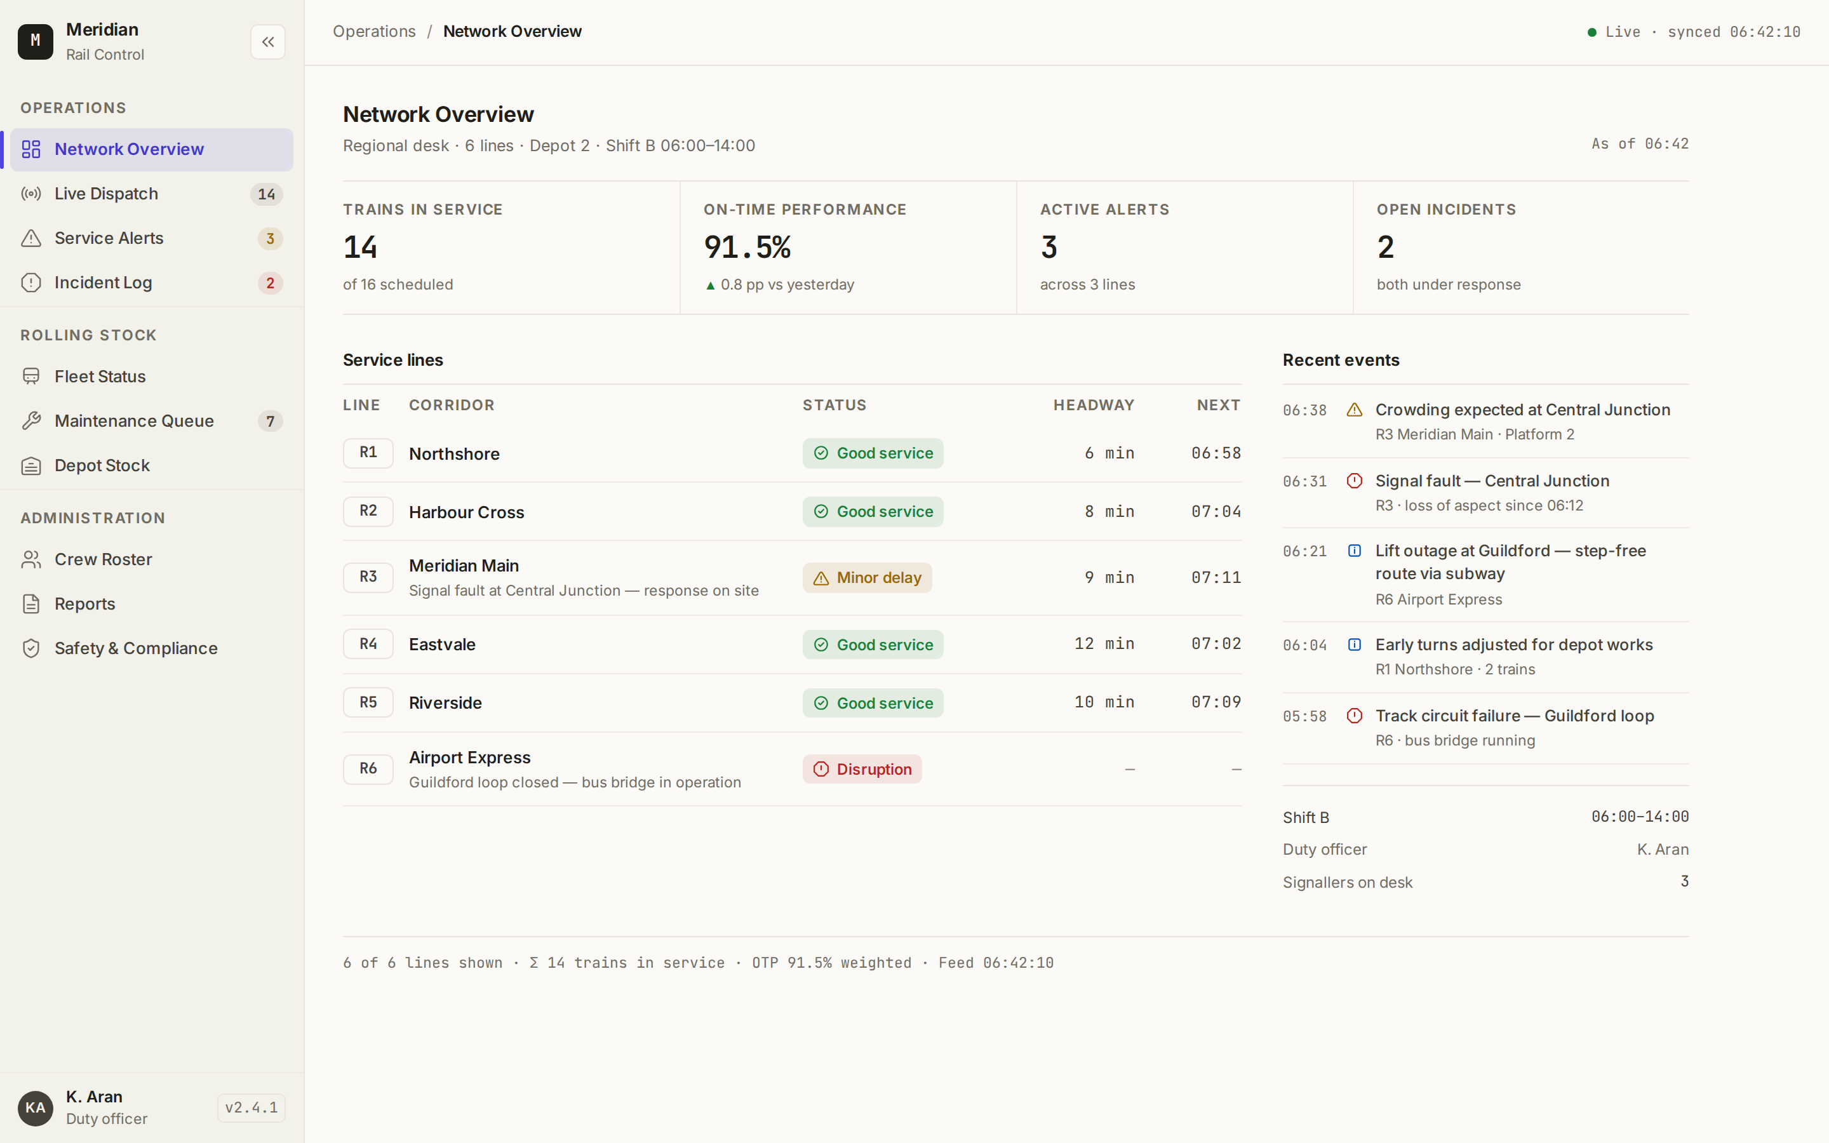This screenshot has height=1143, width=1829.
Task: Click the Harbour Cross corridor name
Action: point(466,512)
